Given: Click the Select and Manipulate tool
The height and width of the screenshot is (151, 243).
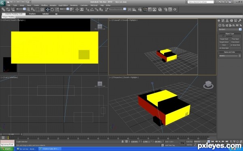Looking at the screenshot, I should pos(77,10).
